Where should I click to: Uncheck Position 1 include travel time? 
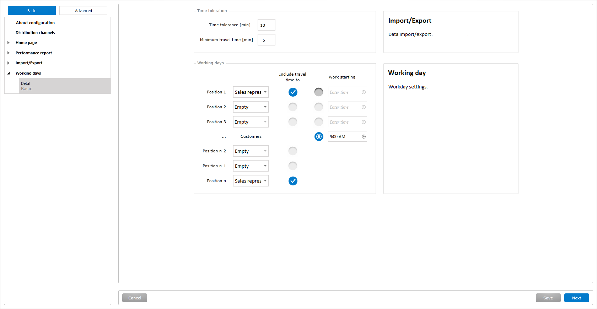[x=293, y=92]
